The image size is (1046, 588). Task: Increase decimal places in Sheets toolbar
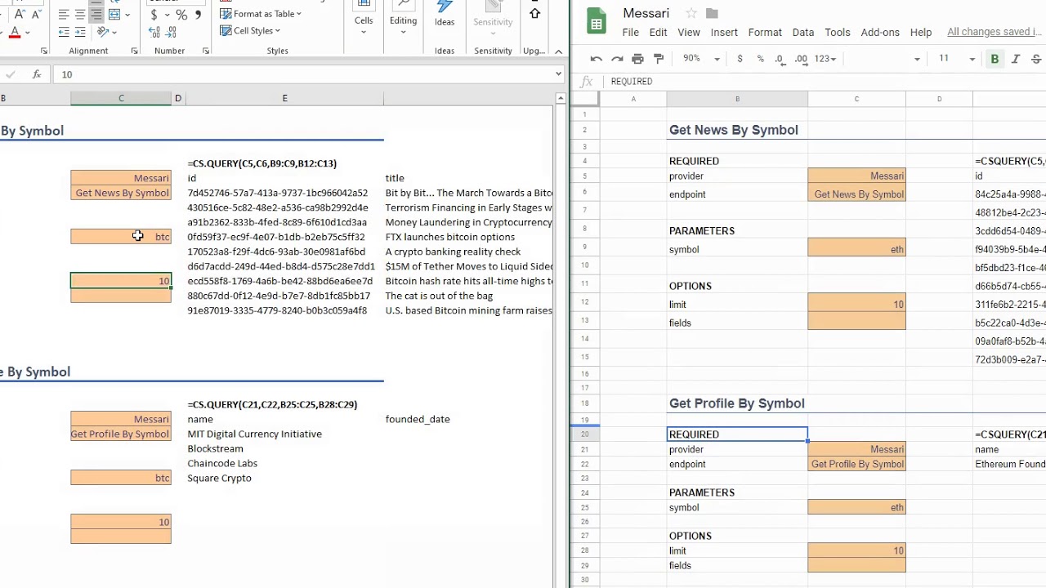click(x=801, y=59)
